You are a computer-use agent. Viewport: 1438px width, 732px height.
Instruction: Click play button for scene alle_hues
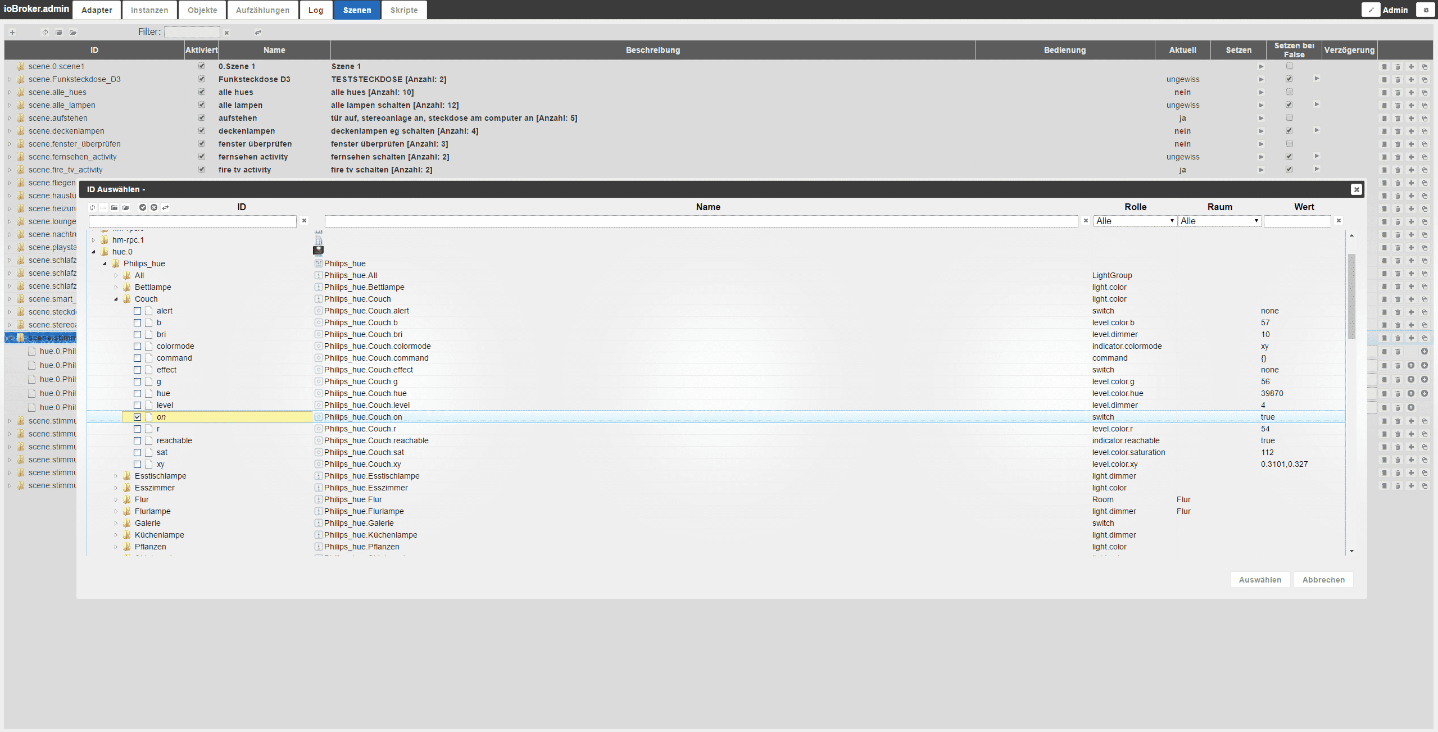click(1260, 92)
